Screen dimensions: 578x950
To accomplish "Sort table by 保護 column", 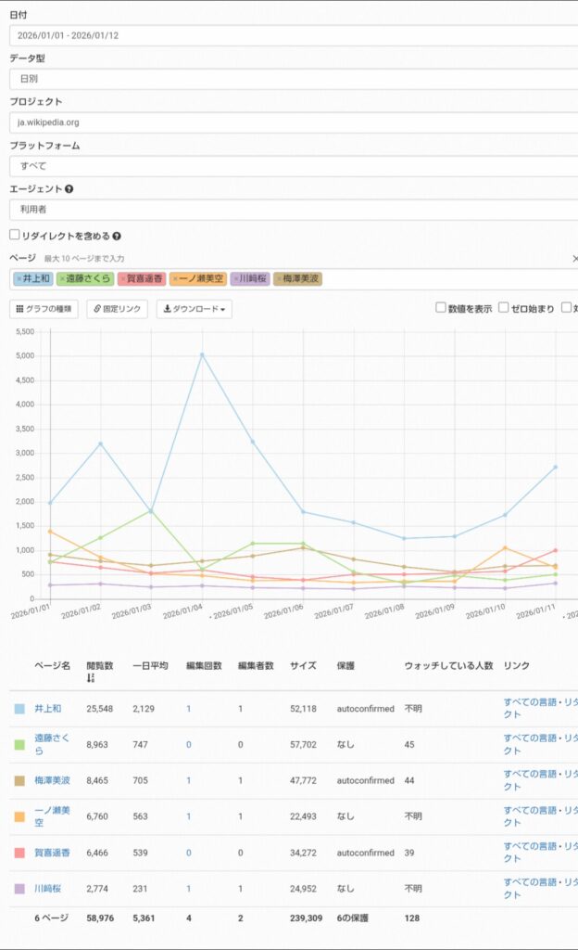I will [346, 665].
